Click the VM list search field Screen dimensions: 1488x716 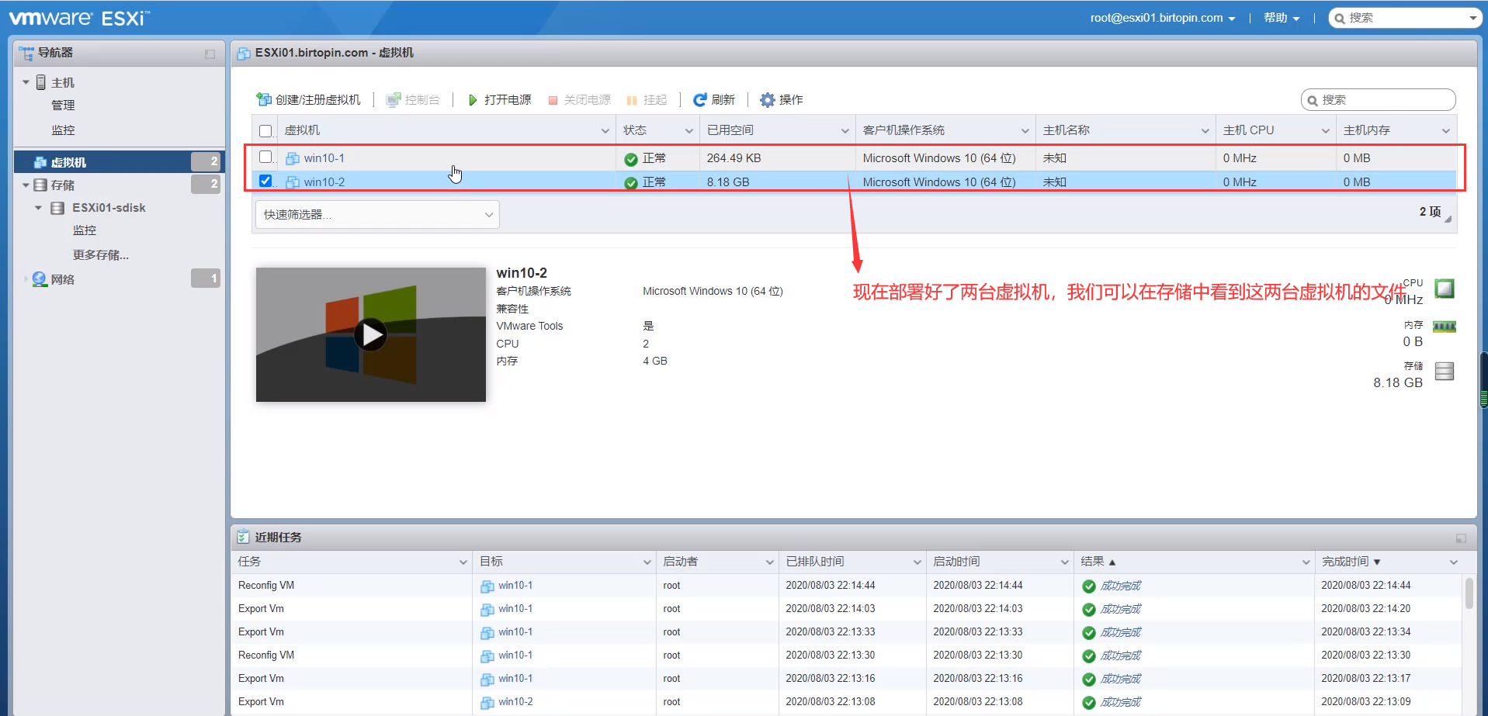click(1379, 100)
